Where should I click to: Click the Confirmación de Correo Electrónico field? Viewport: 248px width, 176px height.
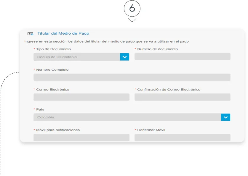pos(182,97)
